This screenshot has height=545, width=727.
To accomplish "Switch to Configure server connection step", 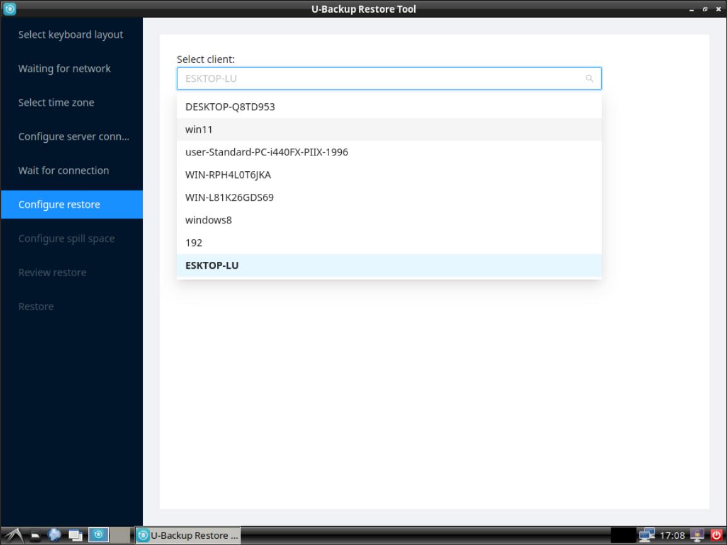I will coord(74,137).
